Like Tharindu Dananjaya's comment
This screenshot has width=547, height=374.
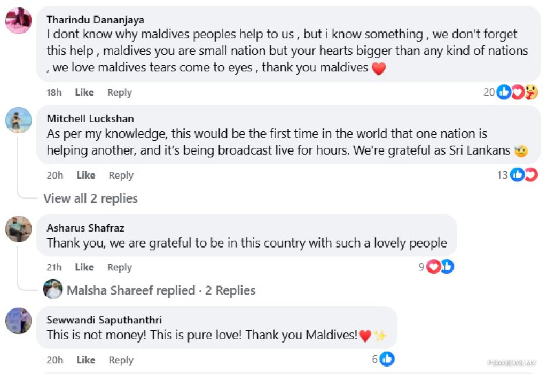coord(84,92)
